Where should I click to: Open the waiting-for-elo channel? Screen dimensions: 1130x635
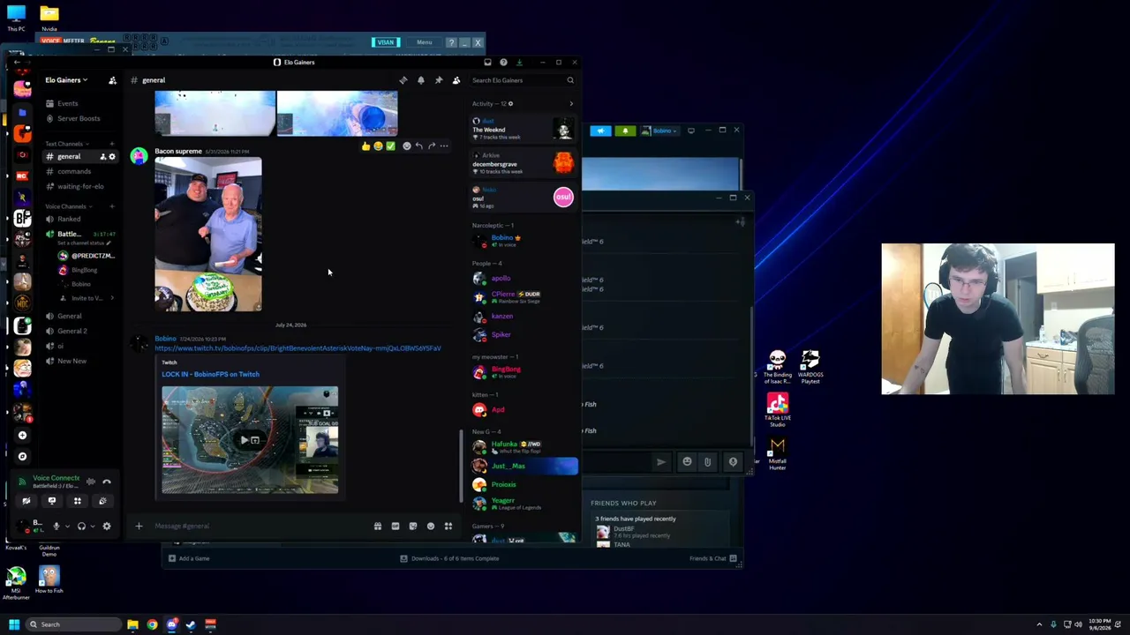pos(79,186)
